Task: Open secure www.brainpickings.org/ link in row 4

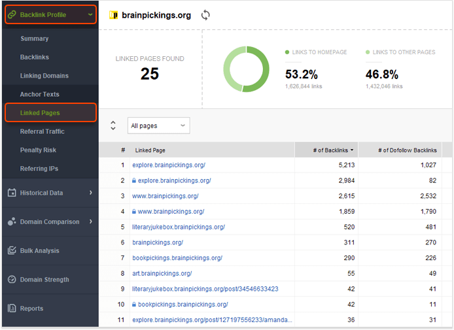Action: pos(171,212)
